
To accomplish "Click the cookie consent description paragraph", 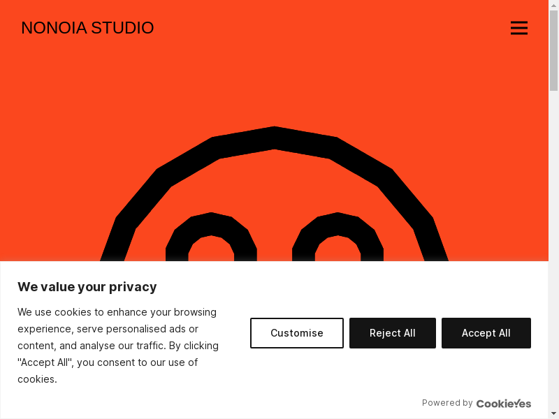I will 118,346.
